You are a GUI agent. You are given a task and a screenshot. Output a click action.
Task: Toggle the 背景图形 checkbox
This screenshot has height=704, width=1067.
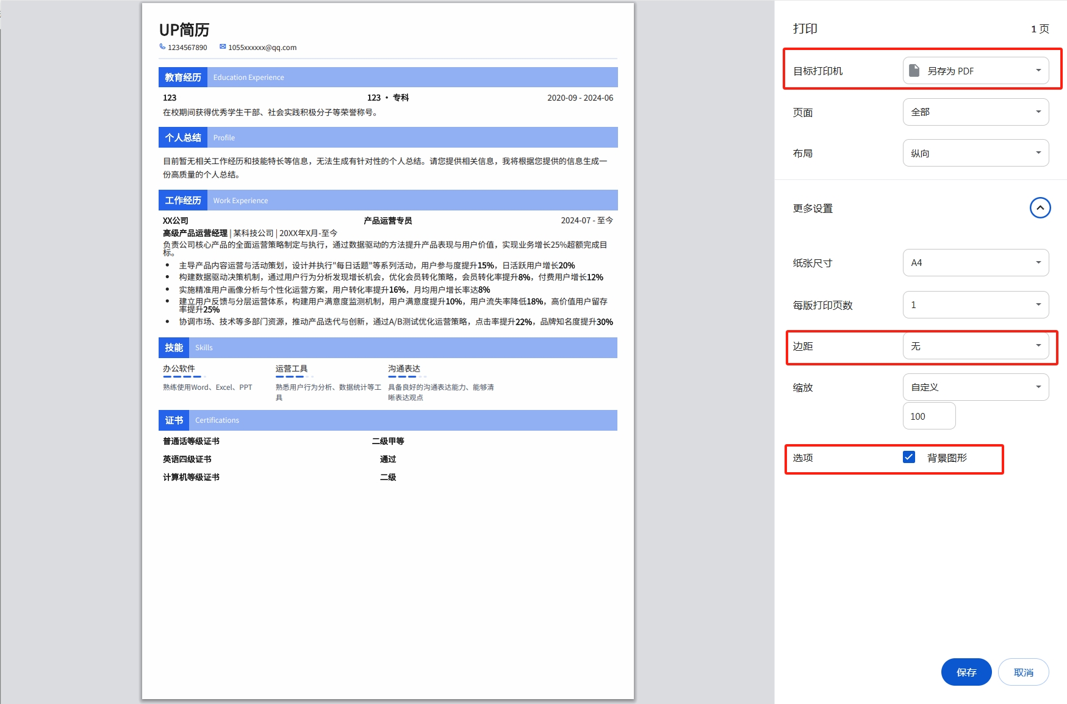(909, 458)
